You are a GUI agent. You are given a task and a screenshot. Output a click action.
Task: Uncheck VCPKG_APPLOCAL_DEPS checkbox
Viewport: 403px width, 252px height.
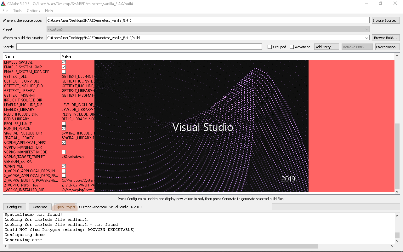click(x=64, y=143)
